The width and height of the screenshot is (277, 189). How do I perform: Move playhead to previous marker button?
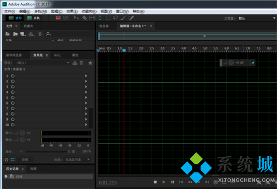click(181, 182)
